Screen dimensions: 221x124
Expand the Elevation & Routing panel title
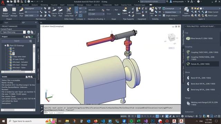96,19
